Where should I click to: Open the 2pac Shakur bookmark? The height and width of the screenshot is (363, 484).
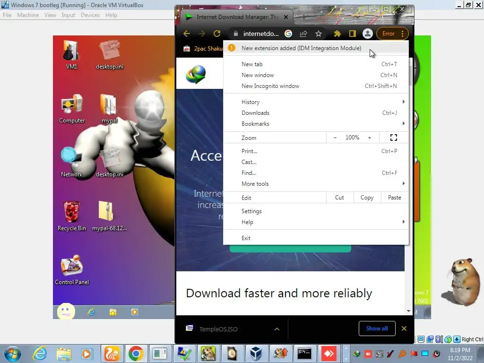click(x=203, y=49)
